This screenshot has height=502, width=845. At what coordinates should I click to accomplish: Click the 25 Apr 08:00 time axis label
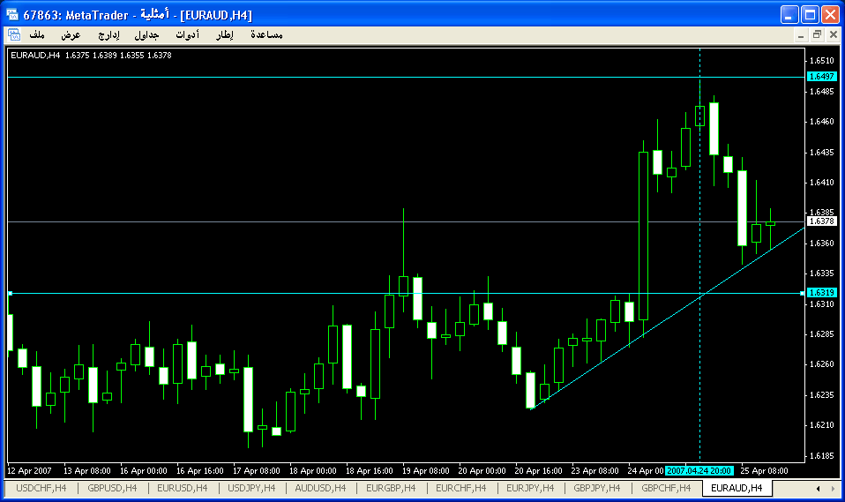(764, 471)
